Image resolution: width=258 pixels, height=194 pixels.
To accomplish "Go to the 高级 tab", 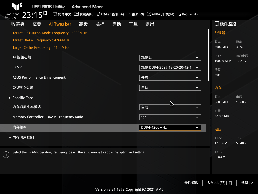I will pyautogui.click(x=83, y=24).
